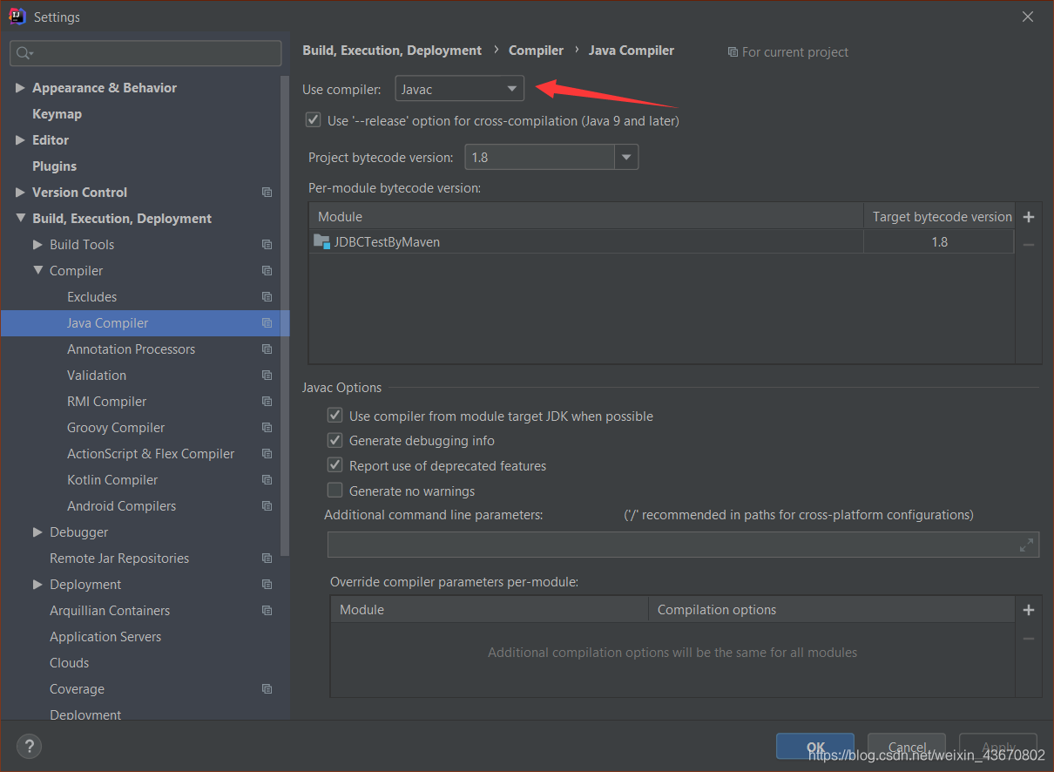The height and width of the screenshot is (772, 1054).
Task: Open Kotlin Compiler settings
Action: 112,480
